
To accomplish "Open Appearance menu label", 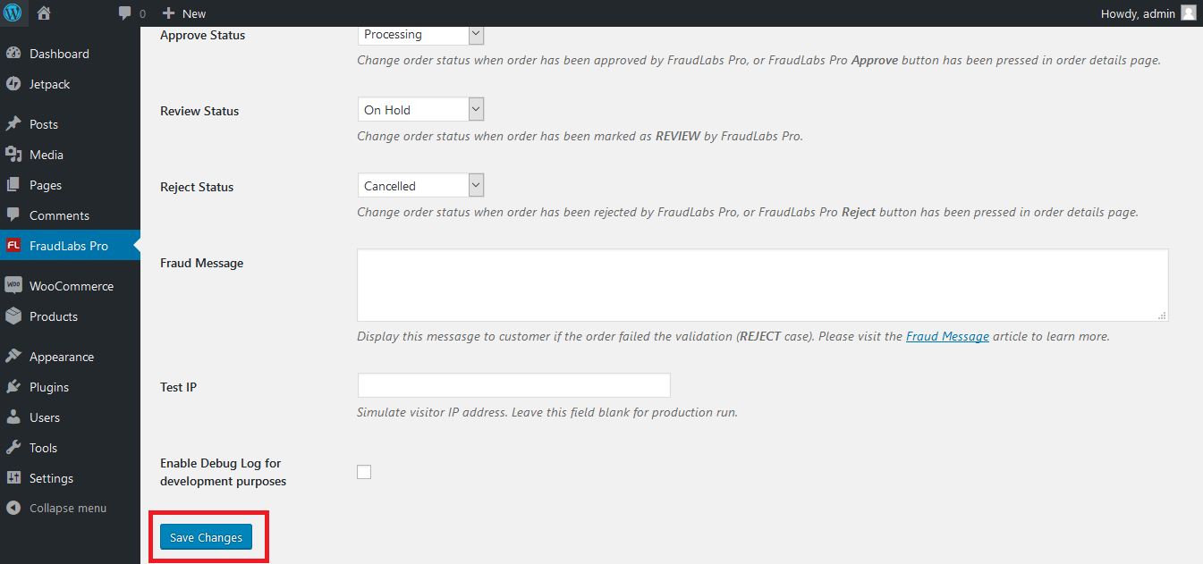I will (62, 357).
